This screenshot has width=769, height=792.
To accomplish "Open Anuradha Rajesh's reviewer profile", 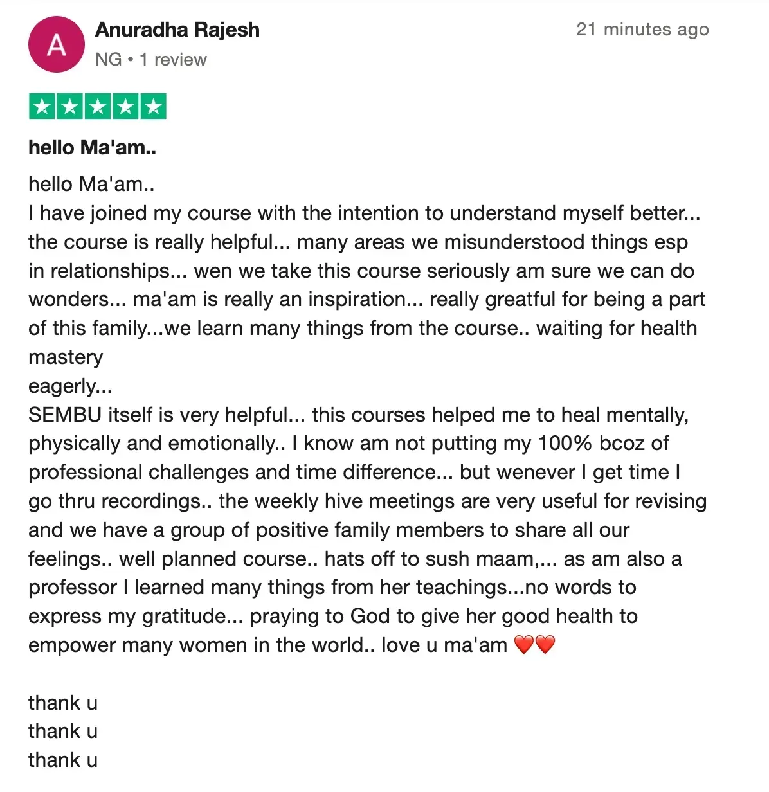I will click(x=177, y=30).
